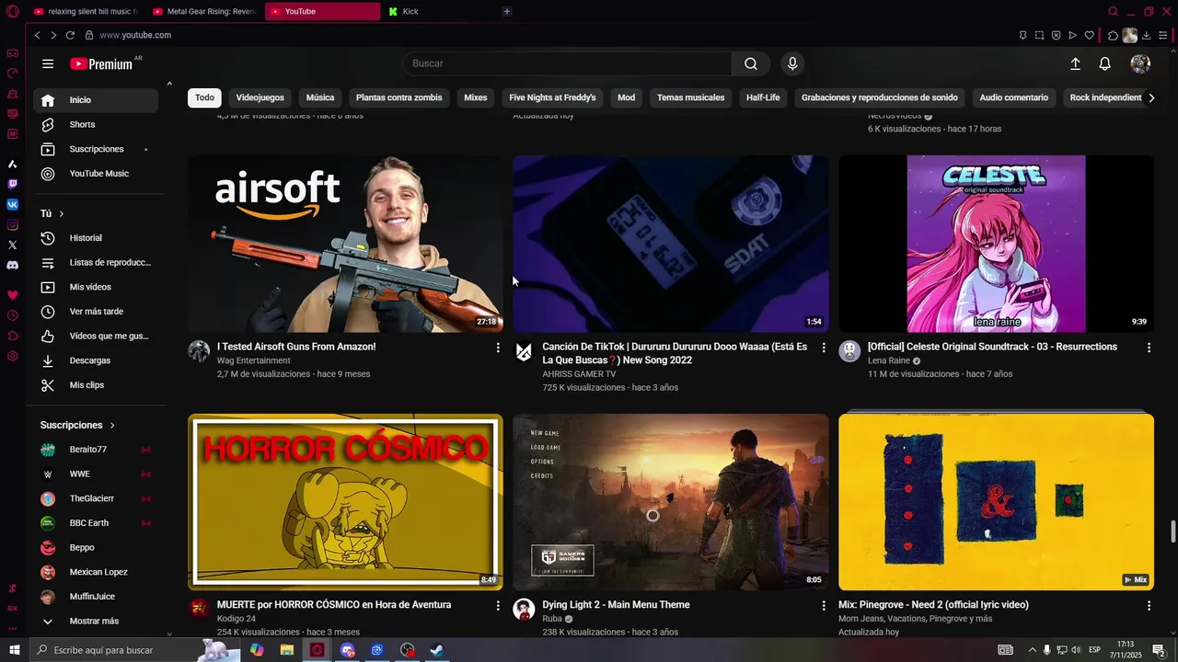Open Opera easy setup sliders icon
This screenshot has width=1178, height=662.
1163,35
